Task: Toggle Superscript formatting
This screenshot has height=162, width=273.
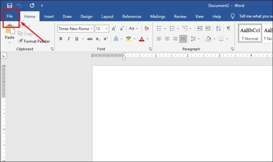Action: tap(106, 39)
